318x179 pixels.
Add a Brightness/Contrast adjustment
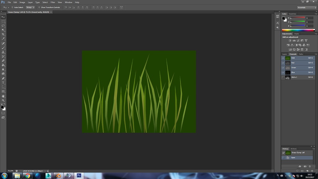click(x=290, y=41)
